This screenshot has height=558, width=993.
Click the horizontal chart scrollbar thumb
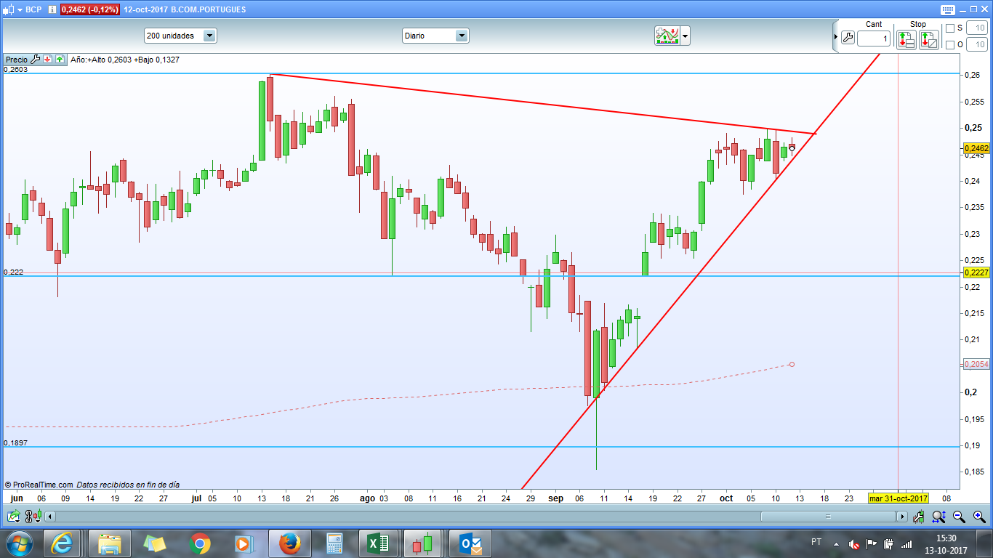coord(829,517)
